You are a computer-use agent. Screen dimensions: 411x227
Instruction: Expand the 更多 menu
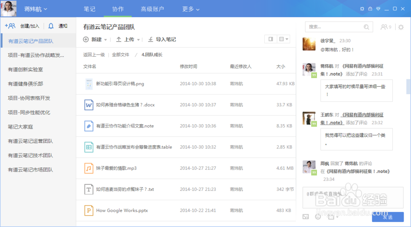[x=191, y=9]
